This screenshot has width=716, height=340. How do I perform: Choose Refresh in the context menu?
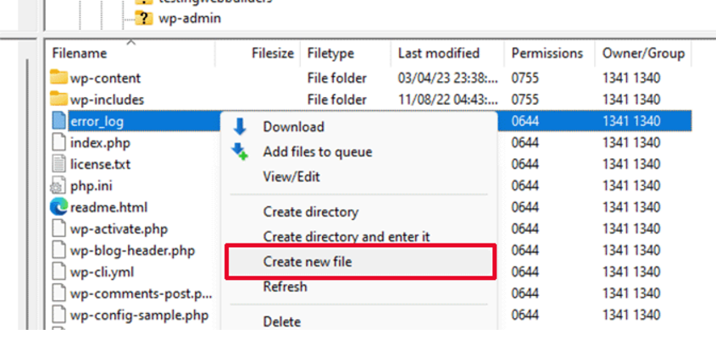[285, 287]
